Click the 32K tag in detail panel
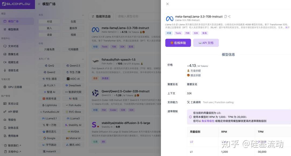 196,33
